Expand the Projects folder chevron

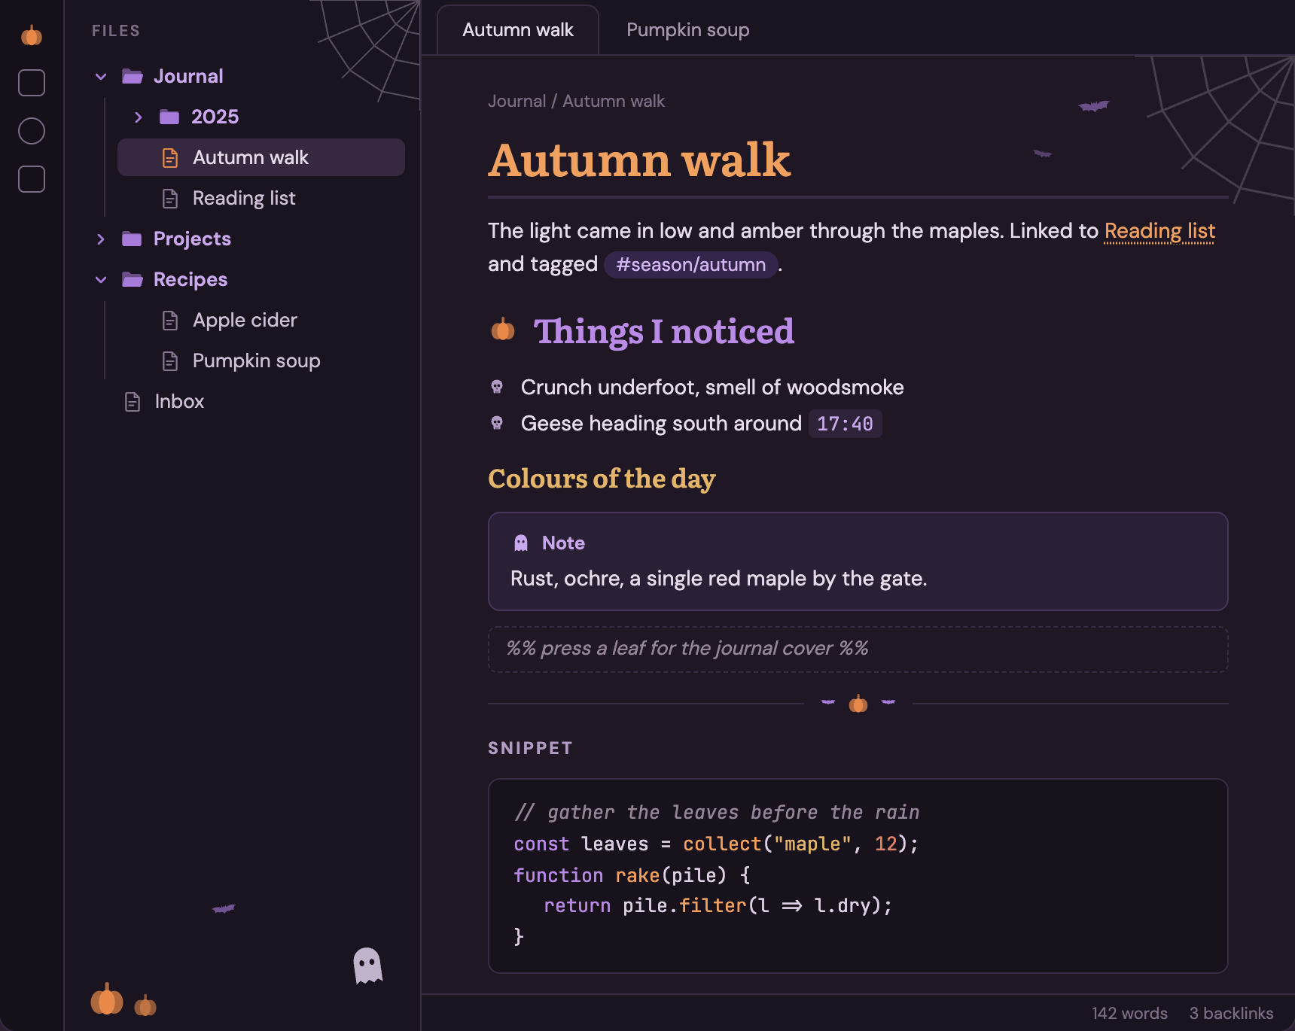coord(101,239)
